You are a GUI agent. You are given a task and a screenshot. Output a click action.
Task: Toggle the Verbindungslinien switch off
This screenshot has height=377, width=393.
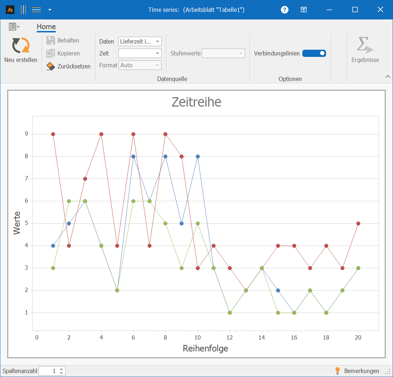click(314, 53)
